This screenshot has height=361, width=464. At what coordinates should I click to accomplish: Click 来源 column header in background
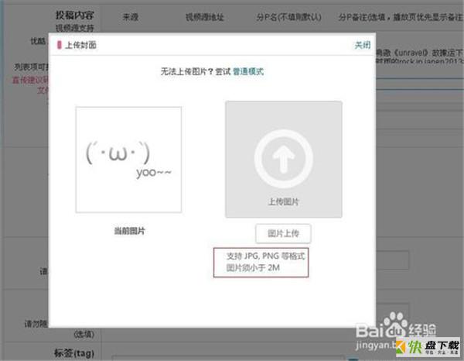click(x=131, y=17)
